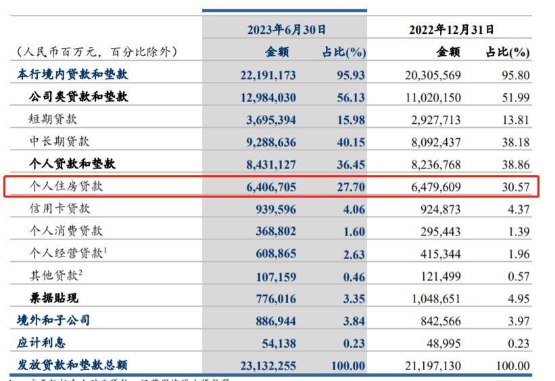The width and height of the screenshot is (555, 381).
Task: Click the 其他贷款 row label
Action: point(55,275)
